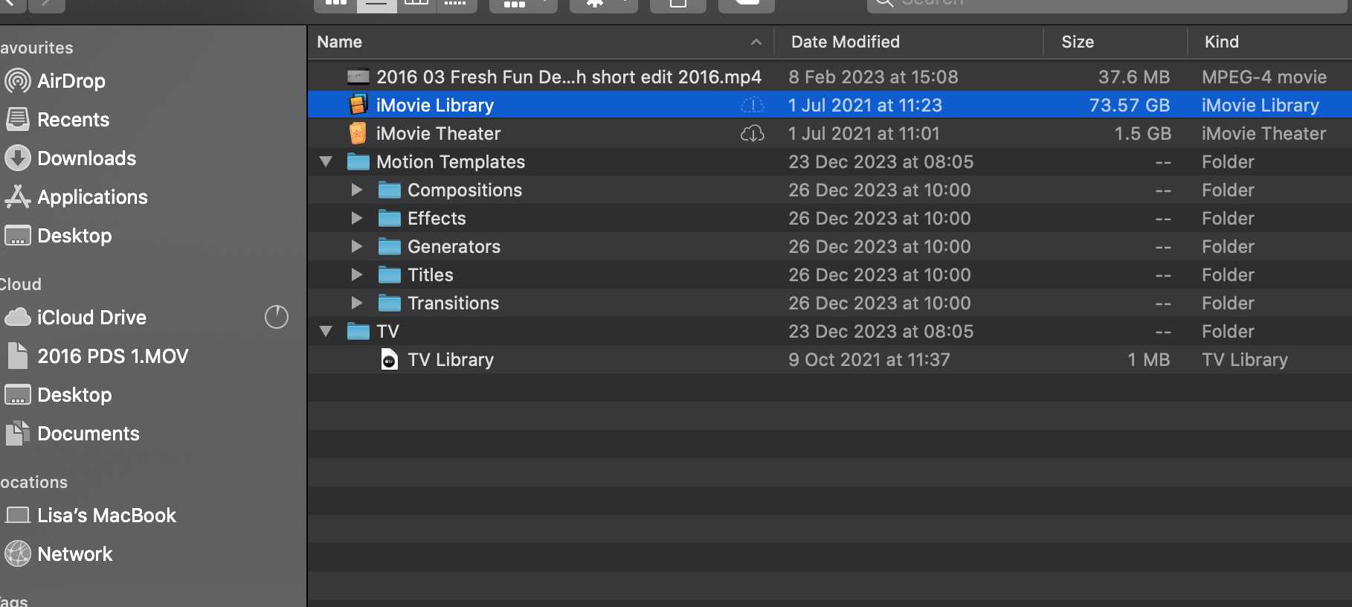Expand the Transitions folder
This screenshot has height=607, width=1352.
point(357,303)
